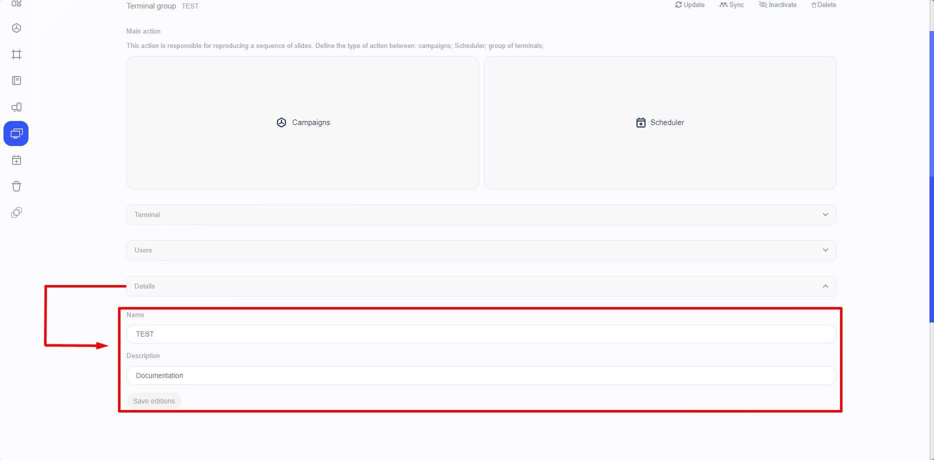The width and height of the screenshot is (934, 460).
Task: Focus the Name field containing TEST
Action: coord(481,334)
